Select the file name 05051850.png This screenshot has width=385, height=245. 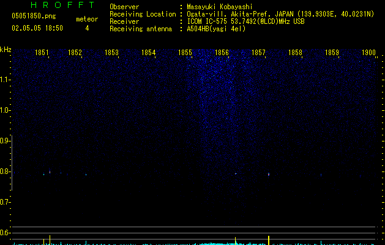pyautogui.click(x=34, y=16)
